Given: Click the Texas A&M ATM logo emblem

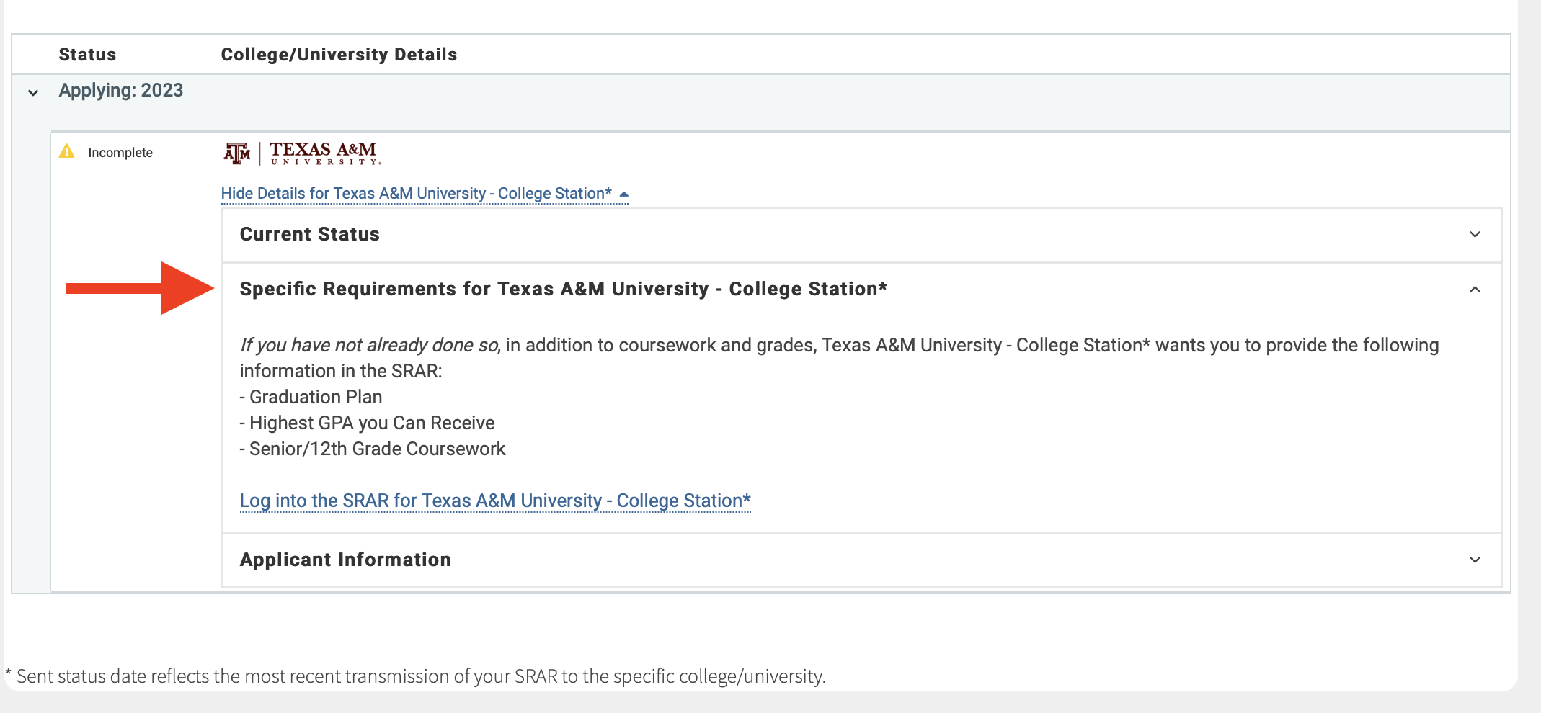Looking at the screenshot, I should tap(237, 153).
